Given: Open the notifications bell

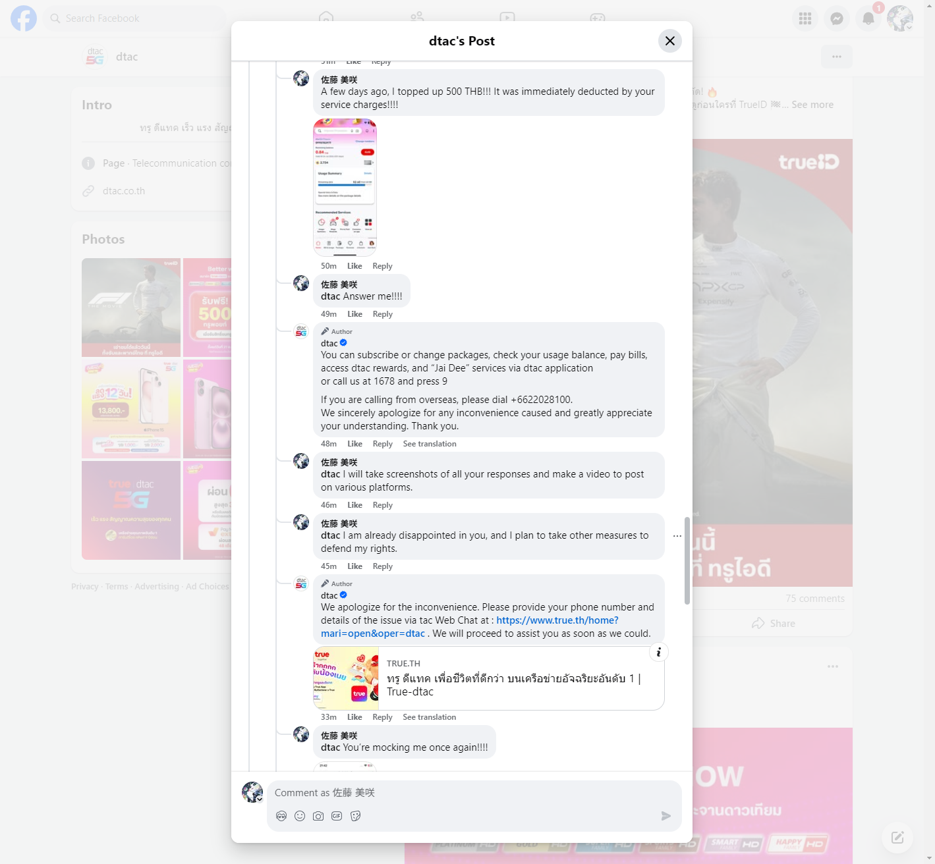Looking at the screenshot, I should pos(868,18).
